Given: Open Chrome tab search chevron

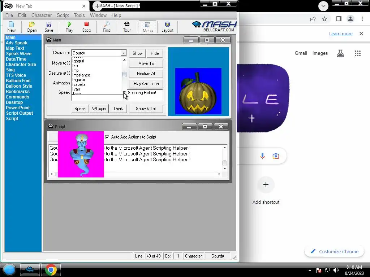Looking at the screenshot, I should [x=323, y=6].
